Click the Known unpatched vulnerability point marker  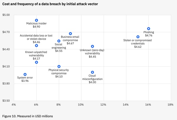pyautogui.click(x=37, y=62)
